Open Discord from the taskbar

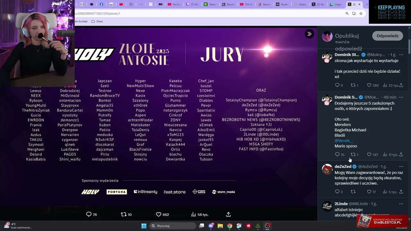click(x=211, y=226)
